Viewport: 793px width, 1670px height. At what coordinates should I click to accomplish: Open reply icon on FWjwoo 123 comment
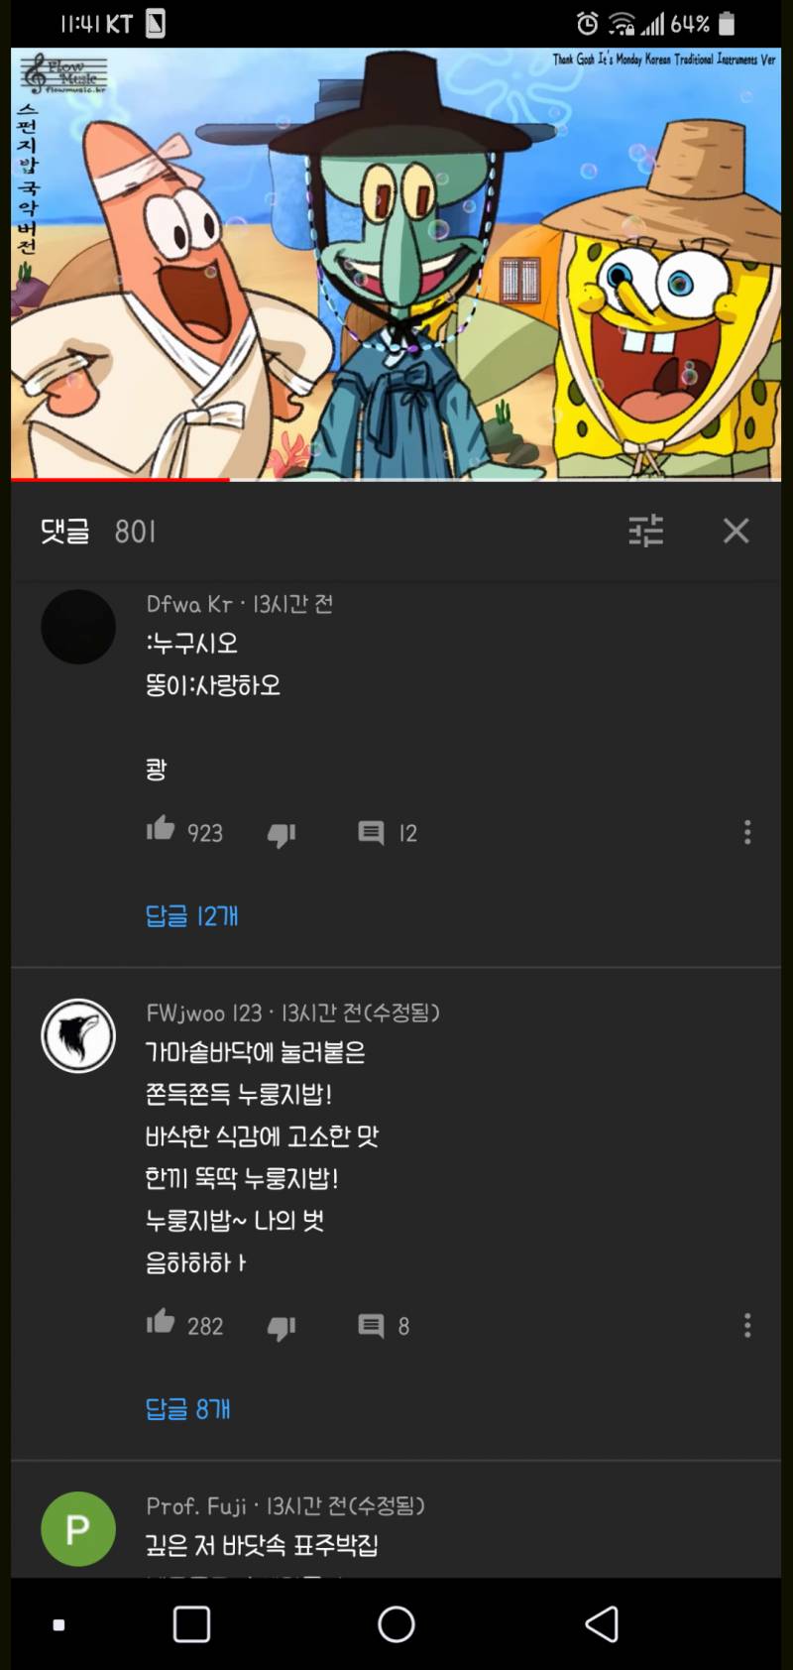tap(371, 1326)
